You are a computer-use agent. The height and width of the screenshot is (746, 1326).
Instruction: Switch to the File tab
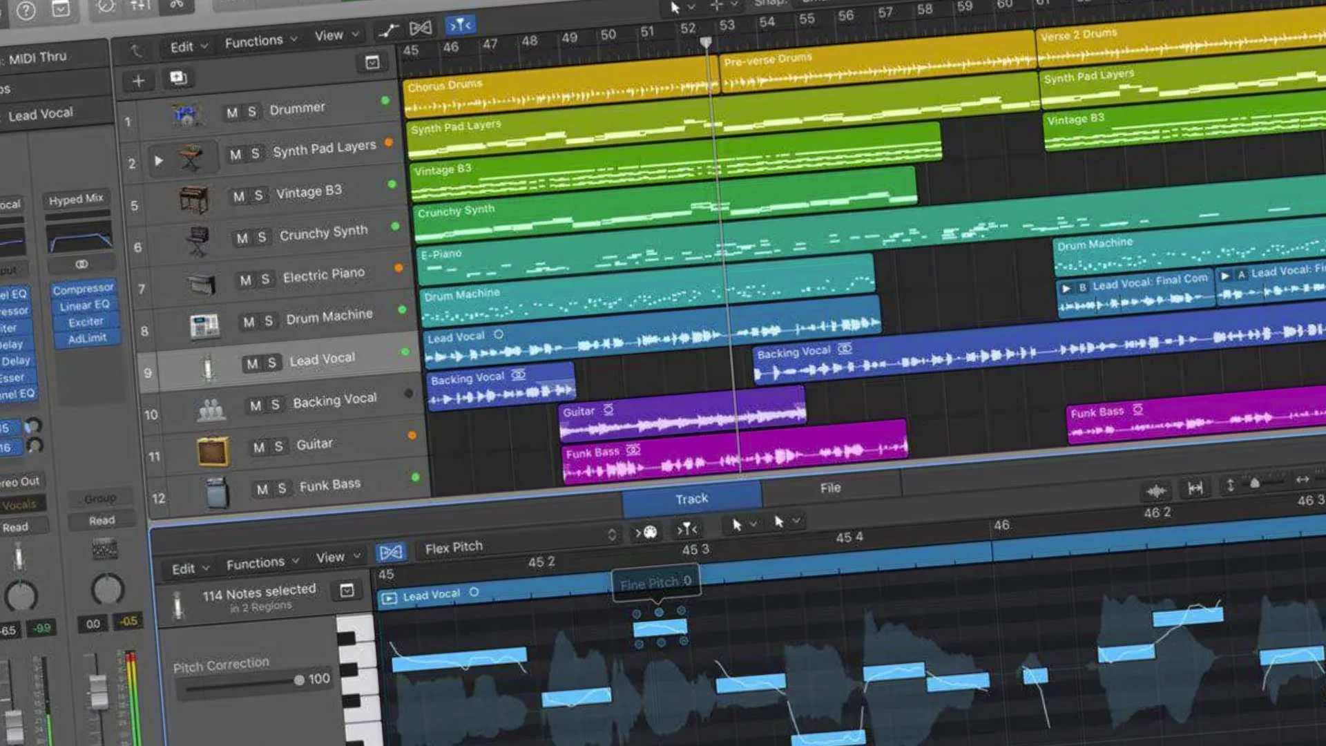tap(829, 488)
